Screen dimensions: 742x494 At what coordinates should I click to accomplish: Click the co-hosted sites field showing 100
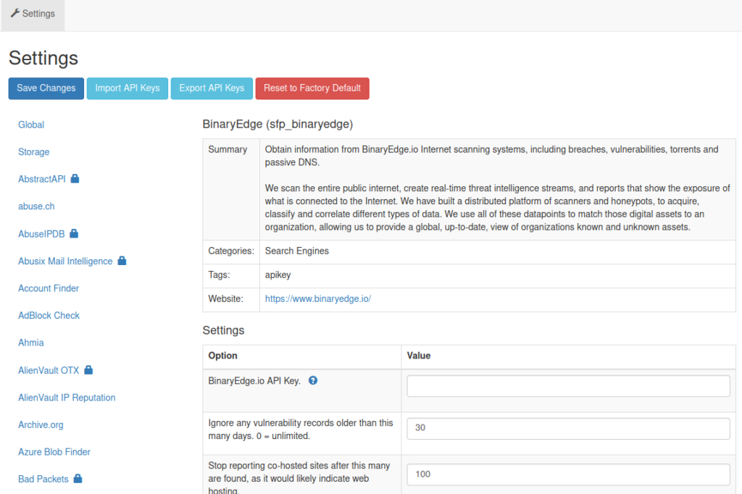[568, 474]
